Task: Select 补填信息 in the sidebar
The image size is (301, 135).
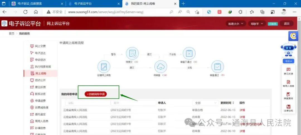Action: coord(38,128)
